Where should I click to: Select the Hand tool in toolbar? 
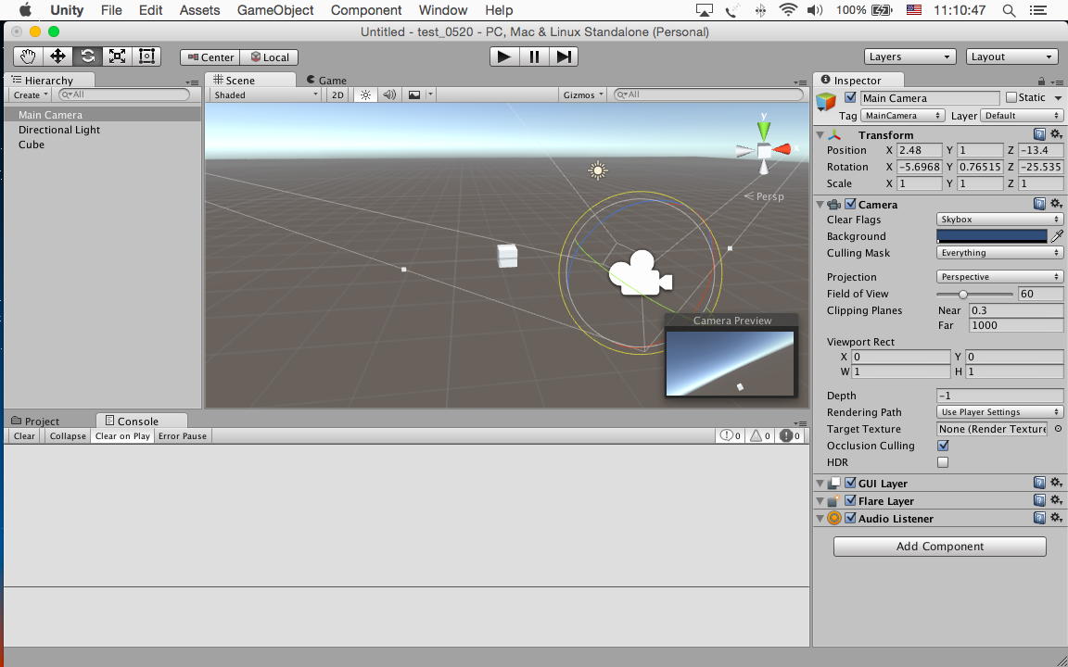(x=28, y=57)
